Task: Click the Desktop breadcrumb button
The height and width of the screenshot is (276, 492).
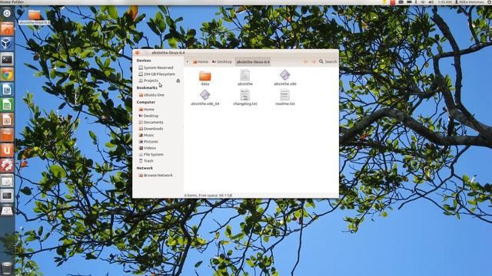Action: pyautogui.click(x=222, y=61)
